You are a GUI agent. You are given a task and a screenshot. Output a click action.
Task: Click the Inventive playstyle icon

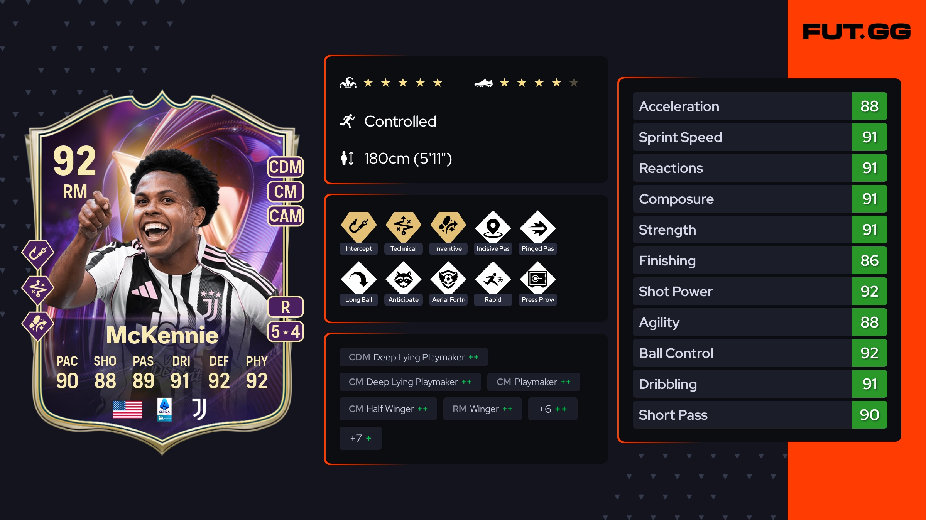pos(448,227)
